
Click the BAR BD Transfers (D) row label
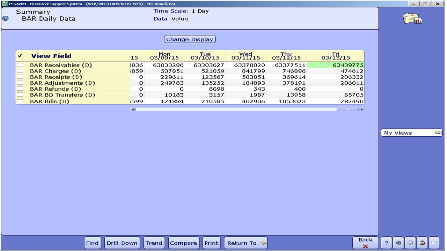coord(63,95)
